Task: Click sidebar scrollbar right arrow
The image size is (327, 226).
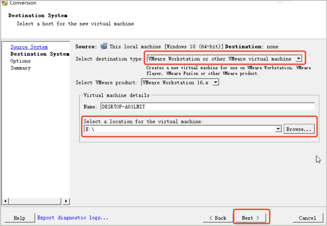Action: 66,201
